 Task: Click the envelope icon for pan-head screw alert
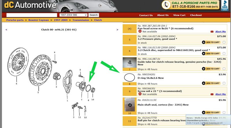(212, 32)
